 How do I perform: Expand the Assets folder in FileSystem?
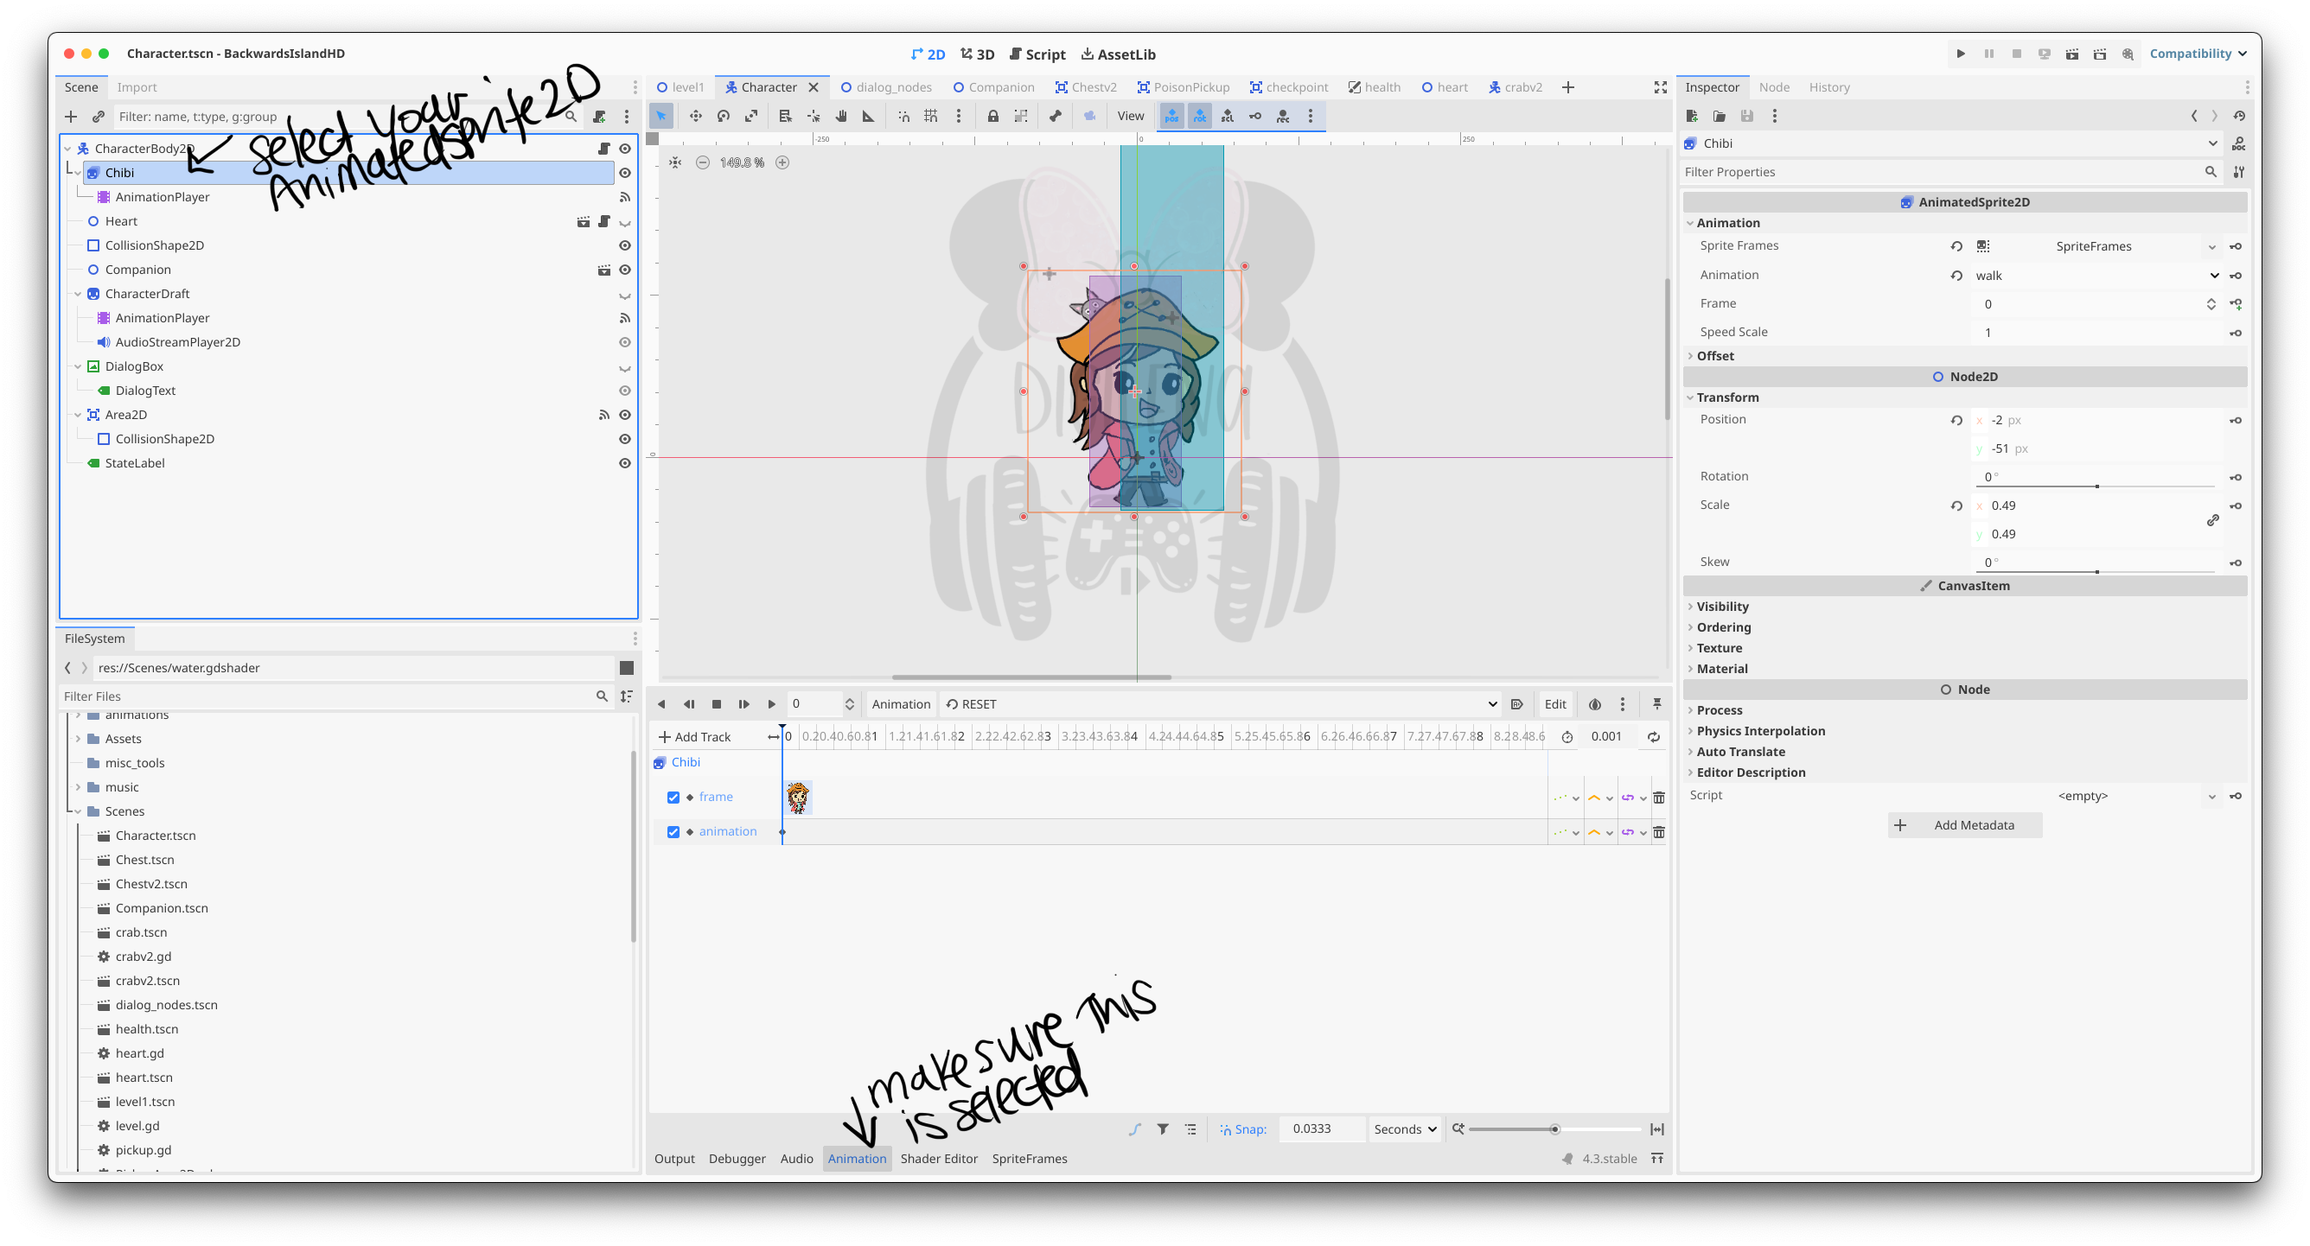[x=79, y=739]
